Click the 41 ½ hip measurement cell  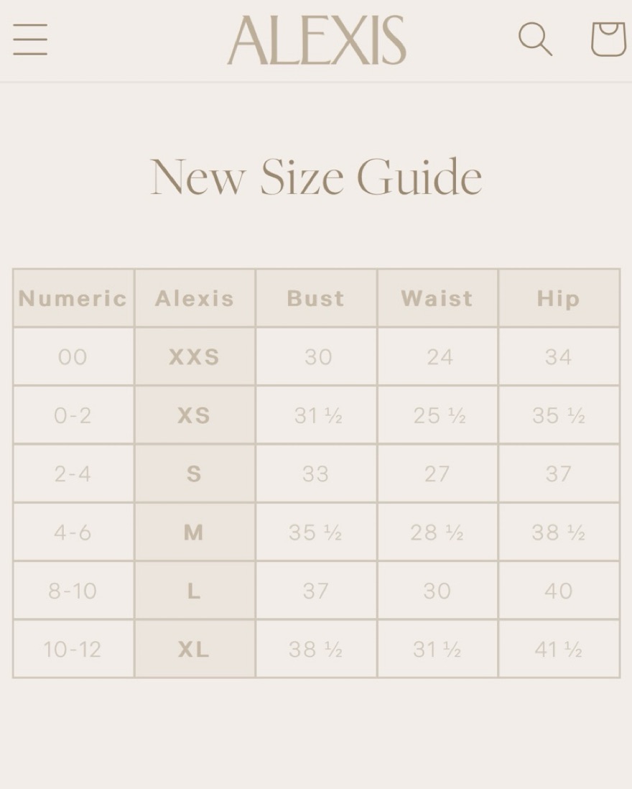tap(559, 649)
